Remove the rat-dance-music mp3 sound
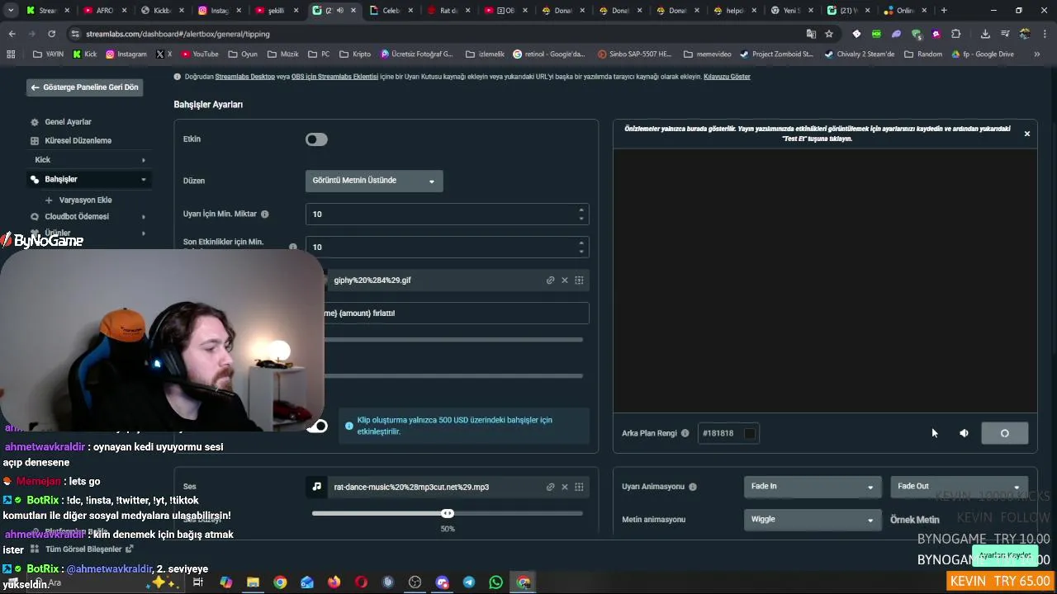The width and height of the screenshot is (1057, 594). tap(565, 487)
